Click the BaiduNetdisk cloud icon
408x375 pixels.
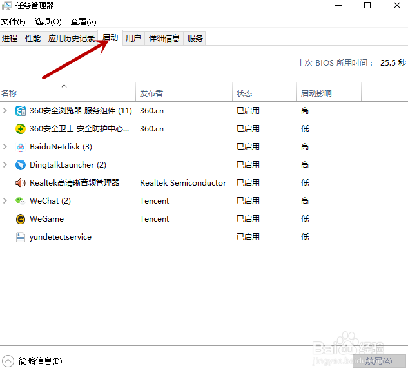(21, 147)
